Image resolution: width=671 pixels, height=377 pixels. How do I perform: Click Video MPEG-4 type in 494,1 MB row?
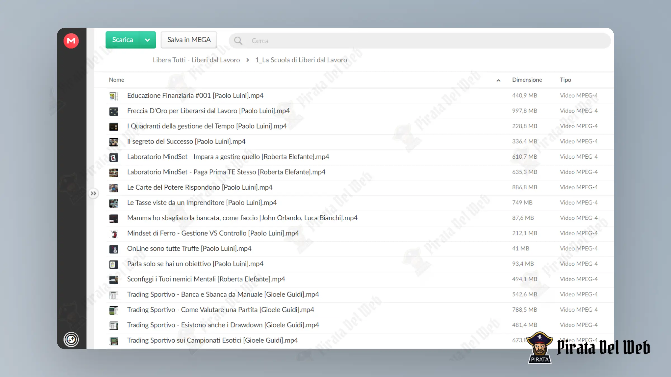coord(579,279)
